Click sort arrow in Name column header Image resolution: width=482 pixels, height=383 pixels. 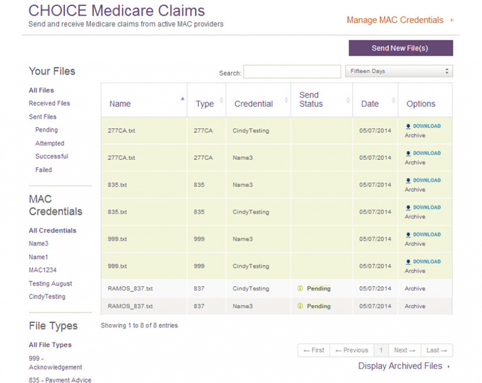click(183, 99)
